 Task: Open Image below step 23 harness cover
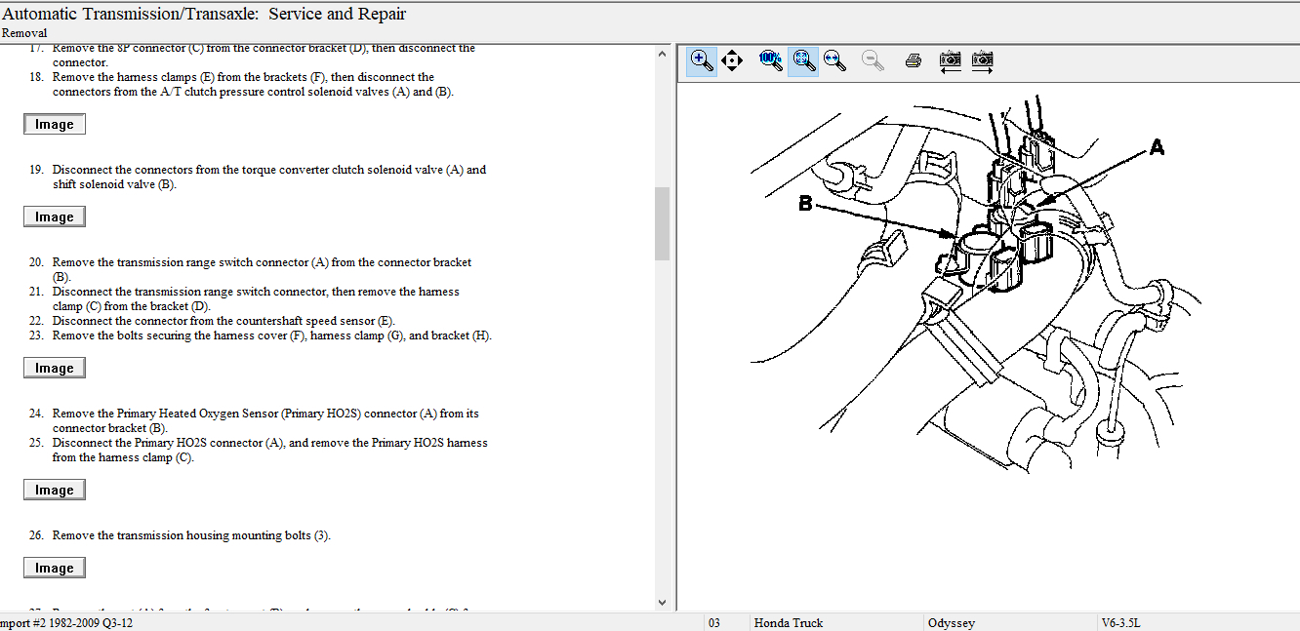pos(55,368)
